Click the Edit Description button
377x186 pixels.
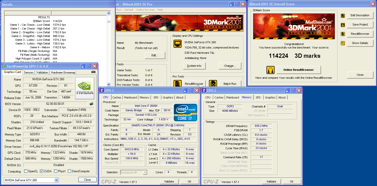[x=360, y=15]
